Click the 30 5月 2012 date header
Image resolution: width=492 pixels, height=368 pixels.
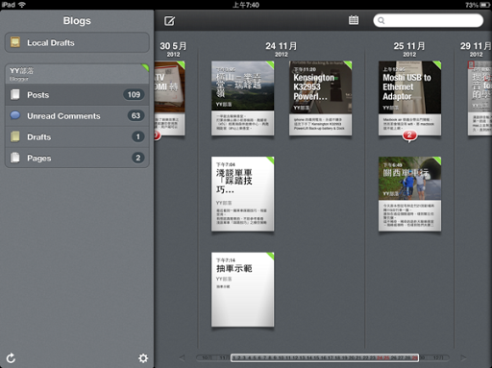pos(173,49)
